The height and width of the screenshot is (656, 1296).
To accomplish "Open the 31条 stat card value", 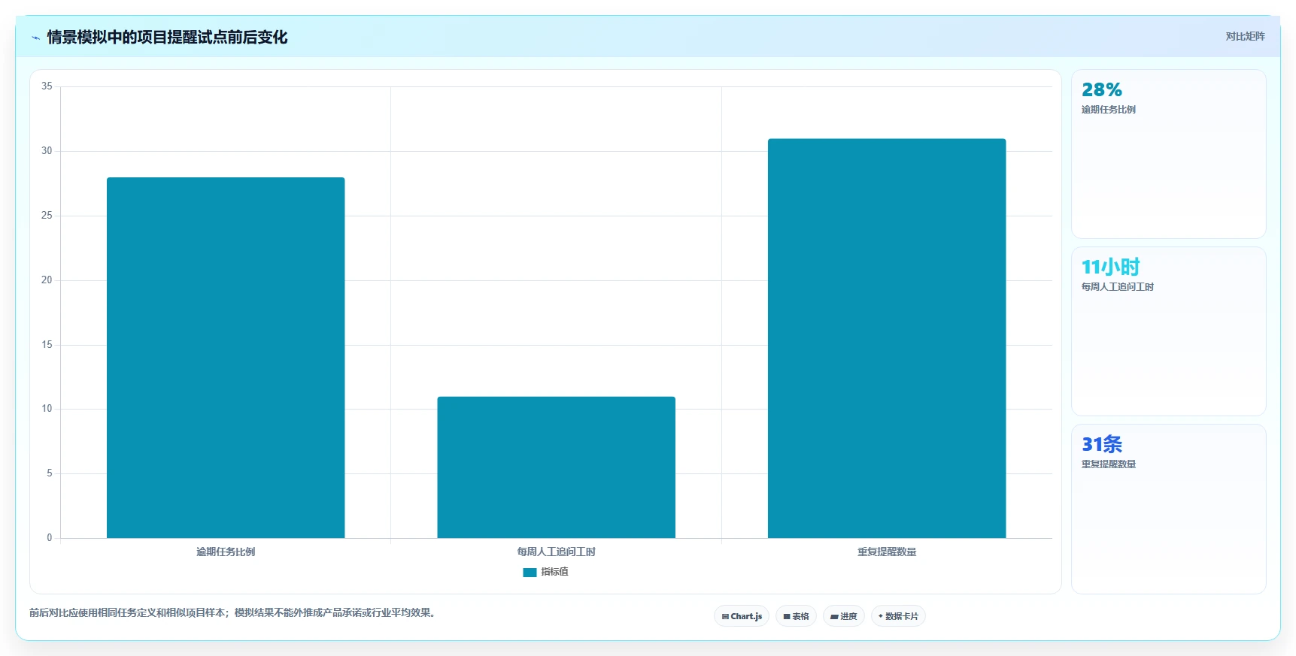I will pos(1102,445).
